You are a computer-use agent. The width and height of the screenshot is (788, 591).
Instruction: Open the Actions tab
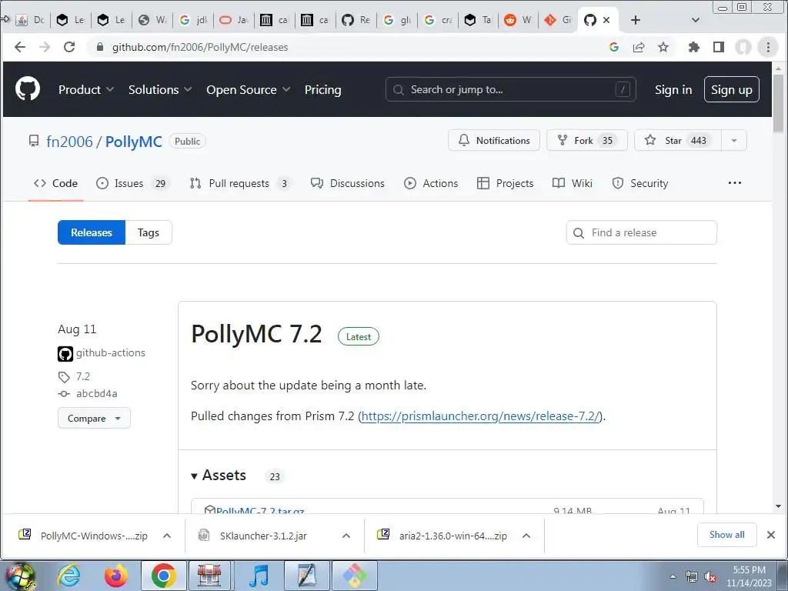coord(431,183)
